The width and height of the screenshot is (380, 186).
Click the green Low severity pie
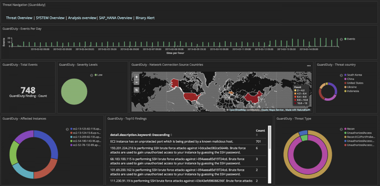[74, 92]
